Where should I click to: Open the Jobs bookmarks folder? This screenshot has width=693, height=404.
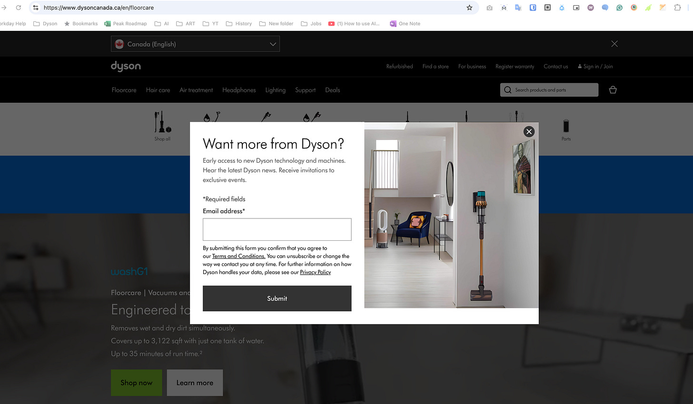tap(311, 23)
